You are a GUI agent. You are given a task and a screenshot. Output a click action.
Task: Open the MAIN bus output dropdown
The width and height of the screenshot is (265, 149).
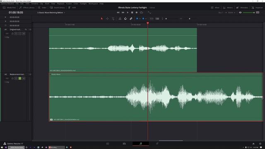tap(231, 13)
